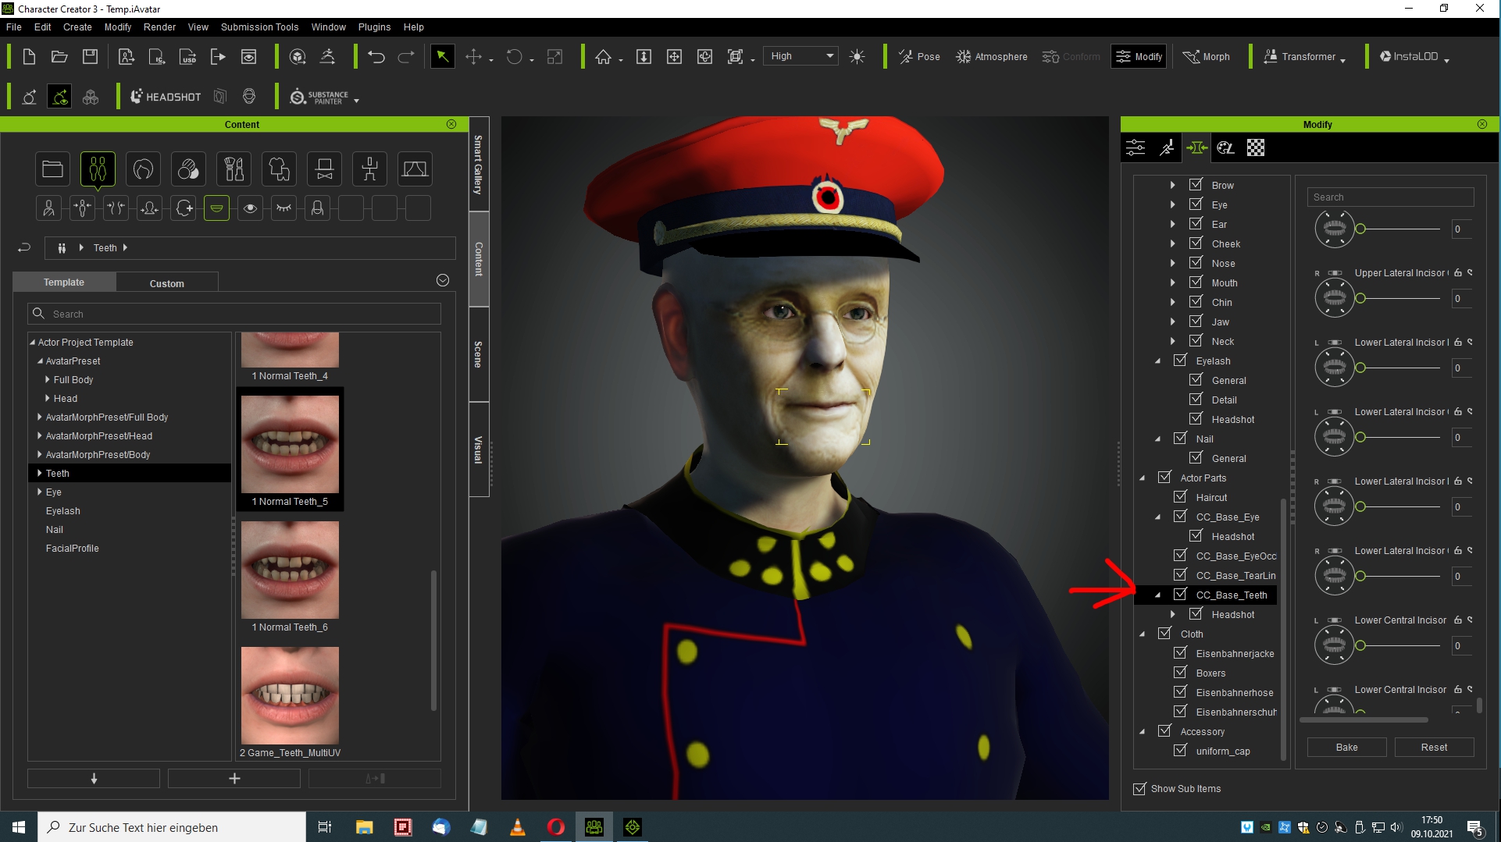Toggle the Show Sub Items checkbox
The width and height of the screenshot is (1501, 842).
1139,788
